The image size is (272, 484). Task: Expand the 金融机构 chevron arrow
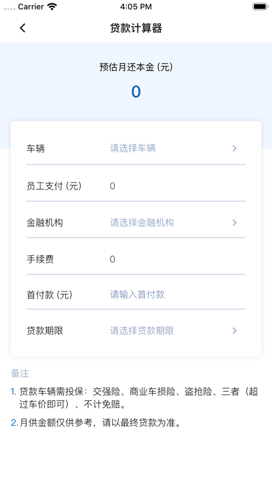point(235,223)
